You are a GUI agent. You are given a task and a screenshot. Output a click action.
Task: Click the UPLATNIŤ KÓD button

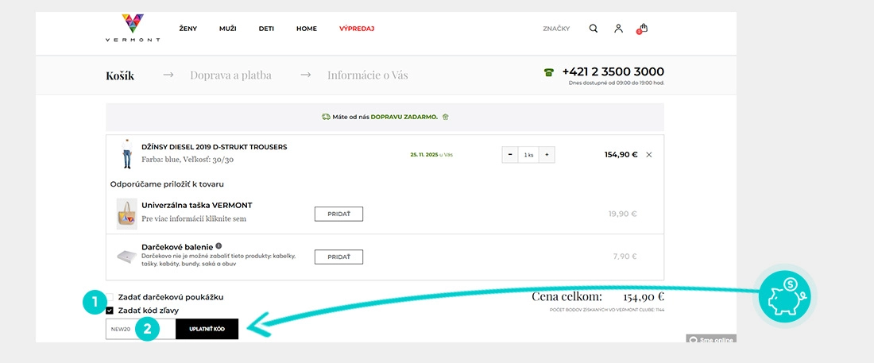[207, 329]
